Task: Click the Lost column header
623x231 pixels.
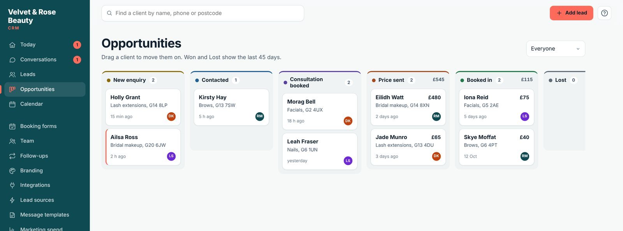Action: pyautogui.click(x=565, y=80)
